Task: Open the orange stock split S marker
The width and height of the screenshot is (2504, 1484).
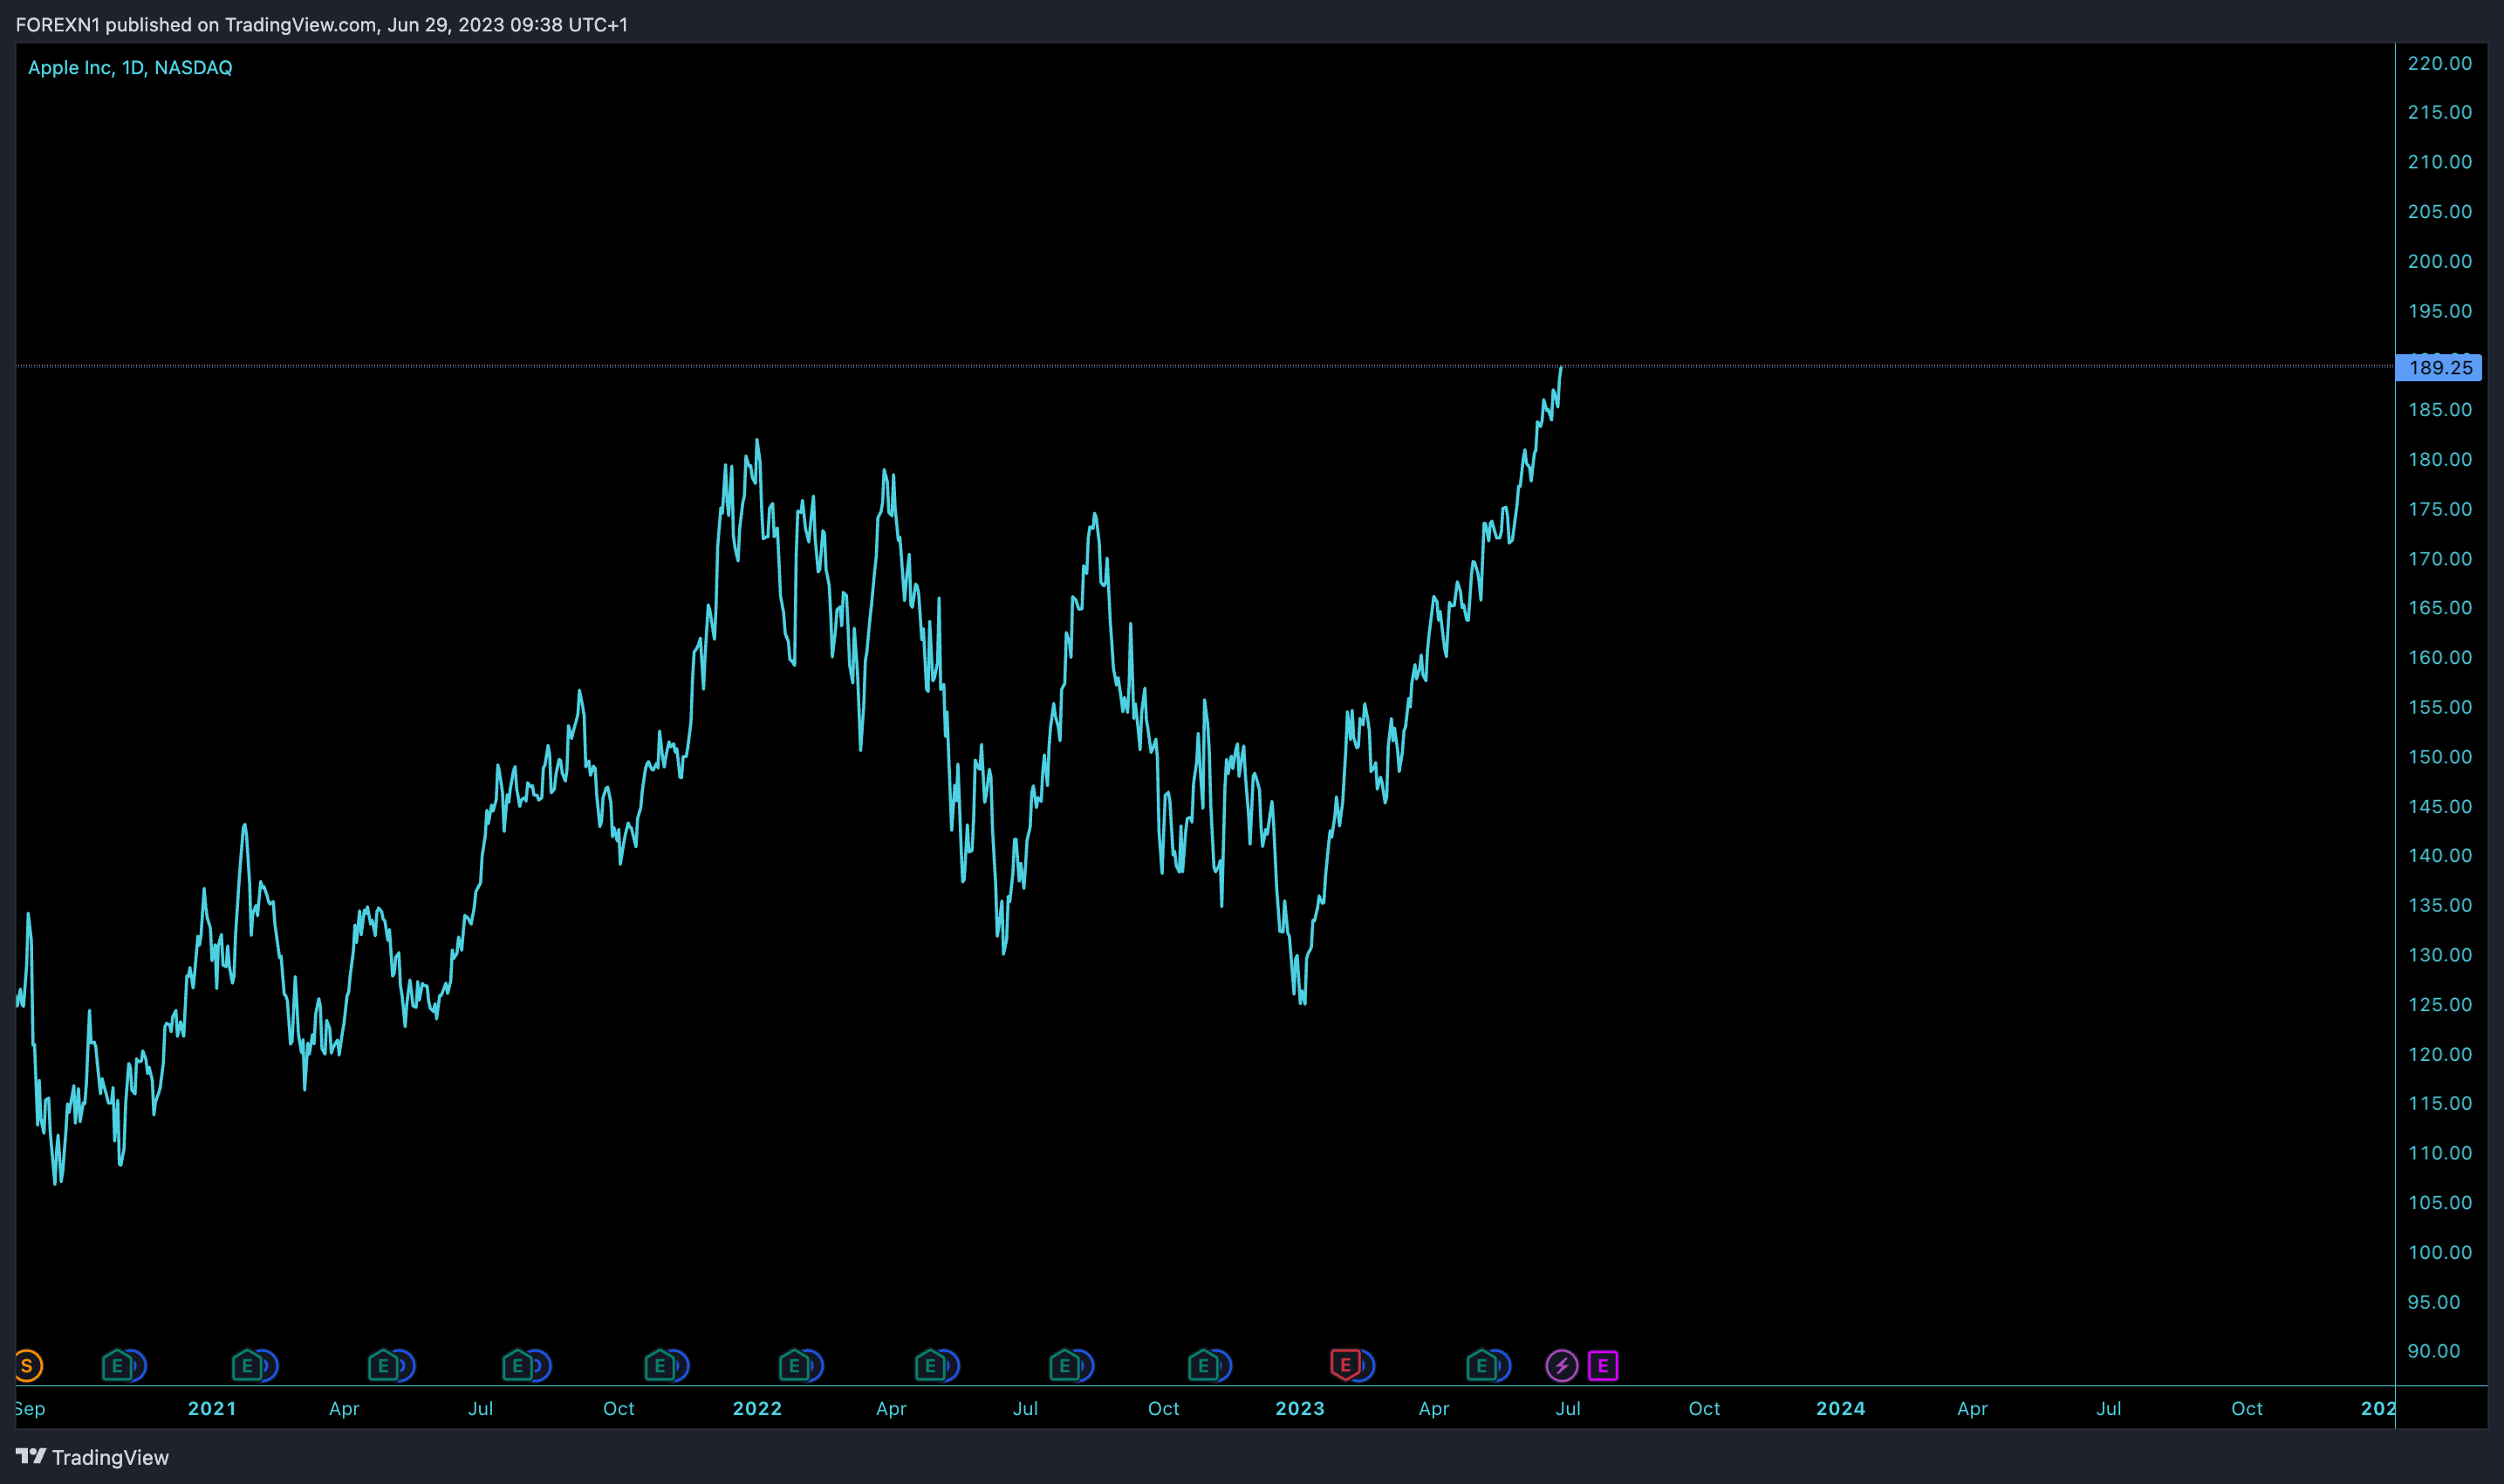Action: point(27,1365)
